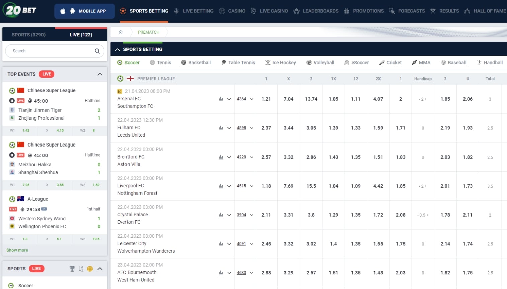The height and width of the screenshot is (289, 507).
Task: Switch to the Sports (3290) sidebar tab
Action: pos(28,35)
